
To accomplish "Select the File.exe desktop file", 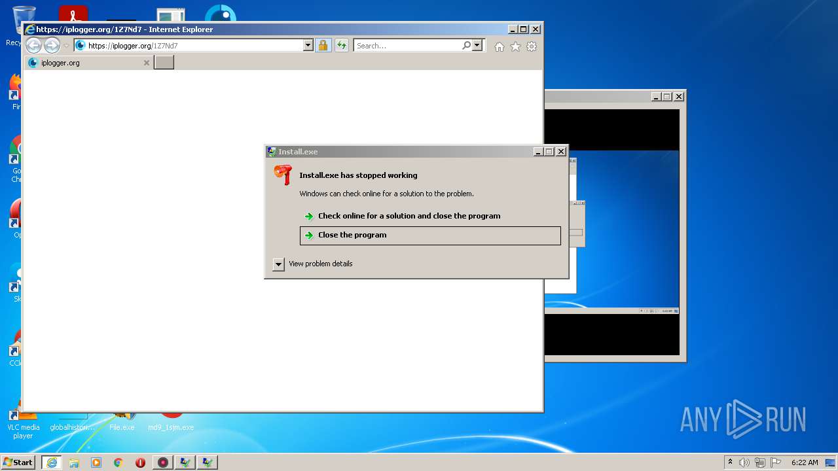I will 122,422.
